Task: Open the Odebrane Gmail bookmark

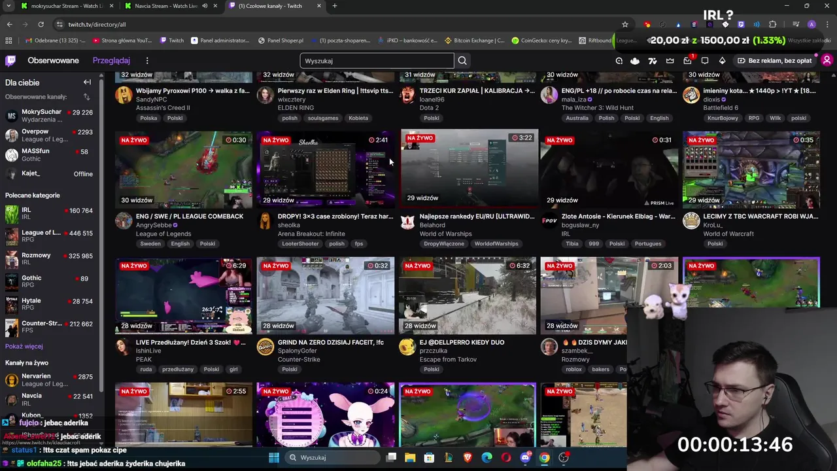Action: 55,41
